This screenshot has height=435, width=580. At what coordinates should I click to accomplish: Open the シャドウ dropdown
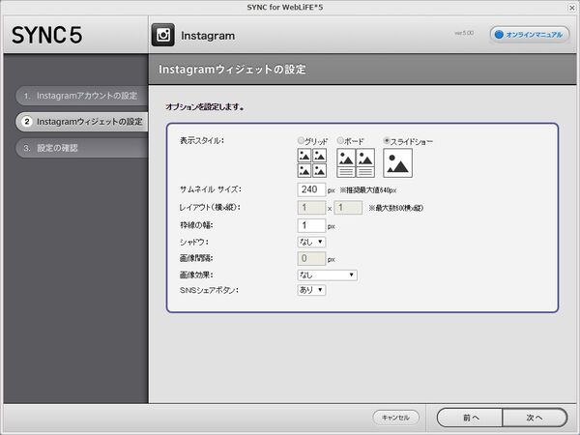pos(311,242)
